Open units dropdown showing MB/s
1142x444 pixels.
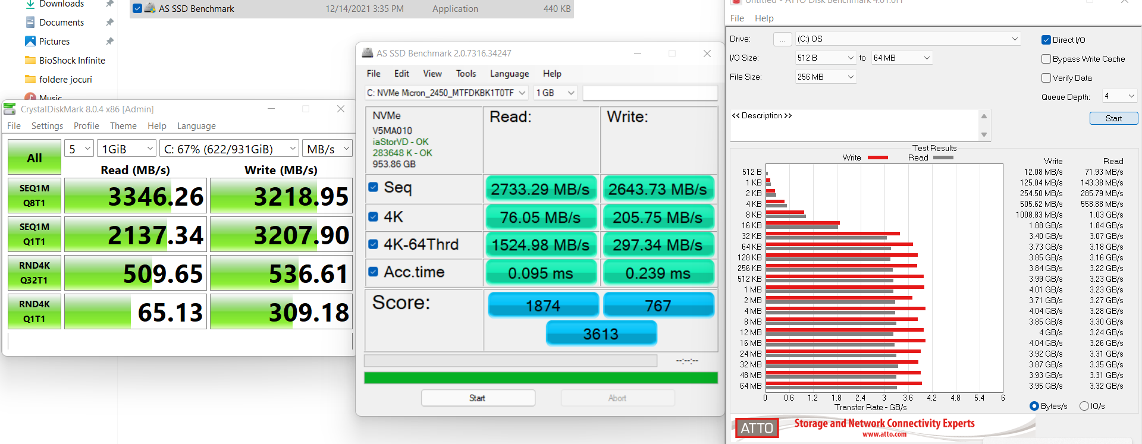tap(328, 149)
